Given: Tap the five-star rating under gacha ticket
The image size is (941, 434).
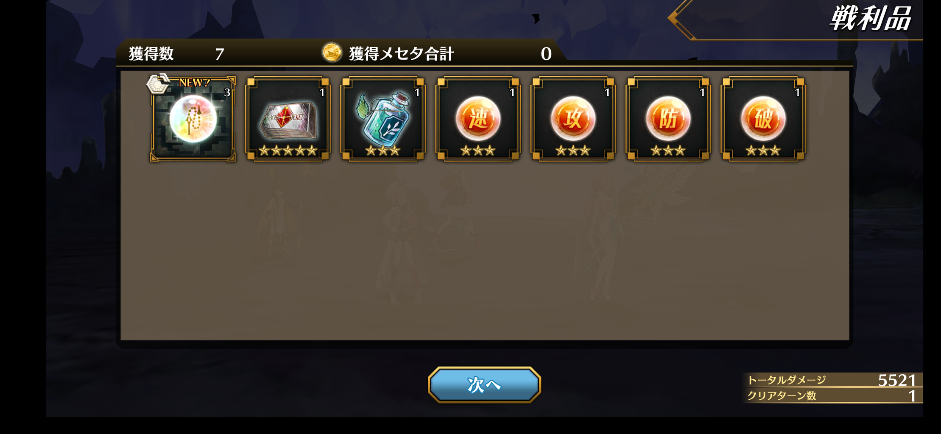Looking at the screenshot, I should [288, 150].
